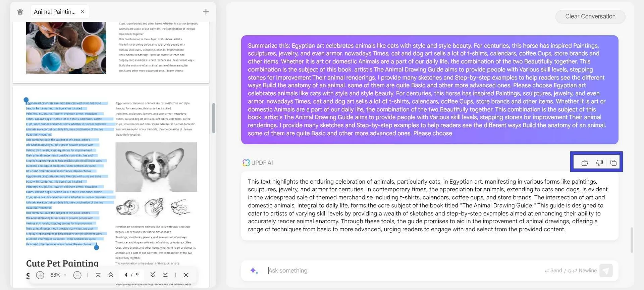The image size is (644, 290).
Task: Go to the previous page
Action: click(111, 275)
